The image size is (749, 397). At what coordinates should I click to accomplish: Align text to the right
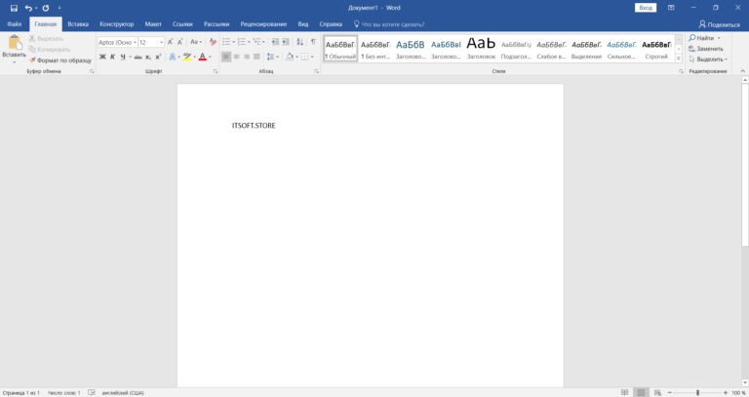[247, 57]
